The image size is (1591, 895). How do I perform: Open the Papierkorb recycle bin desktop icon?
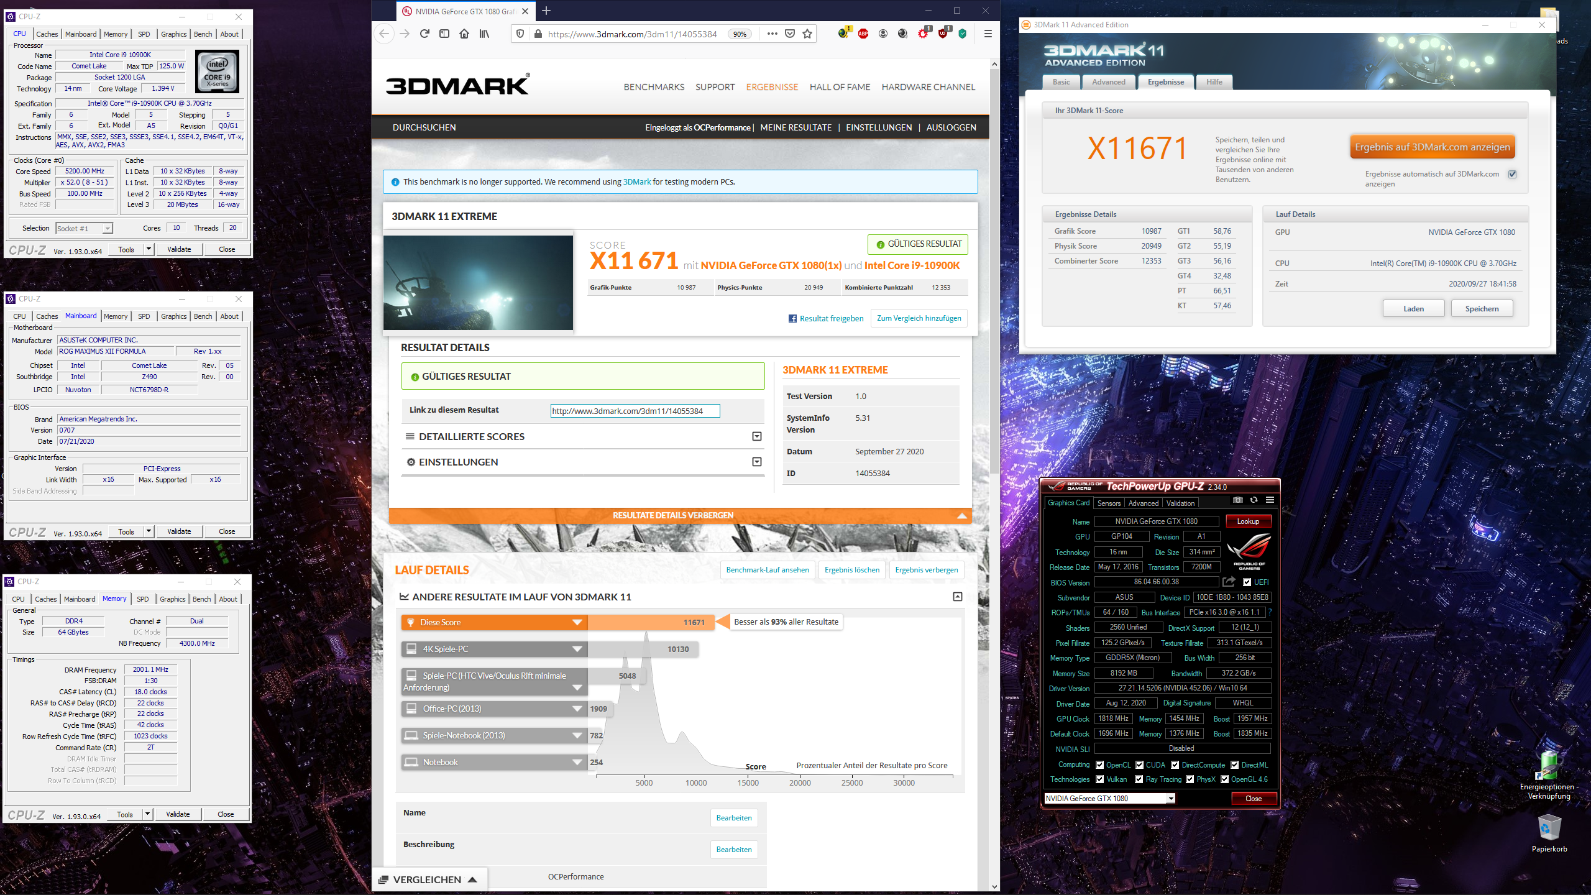point(1549,833)
